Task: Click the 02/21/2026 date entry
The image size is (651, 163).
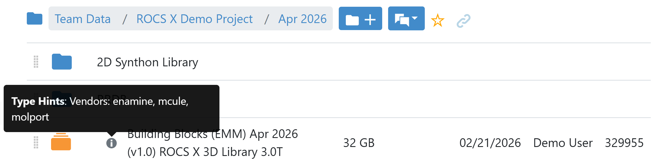Action: point(490,143)
